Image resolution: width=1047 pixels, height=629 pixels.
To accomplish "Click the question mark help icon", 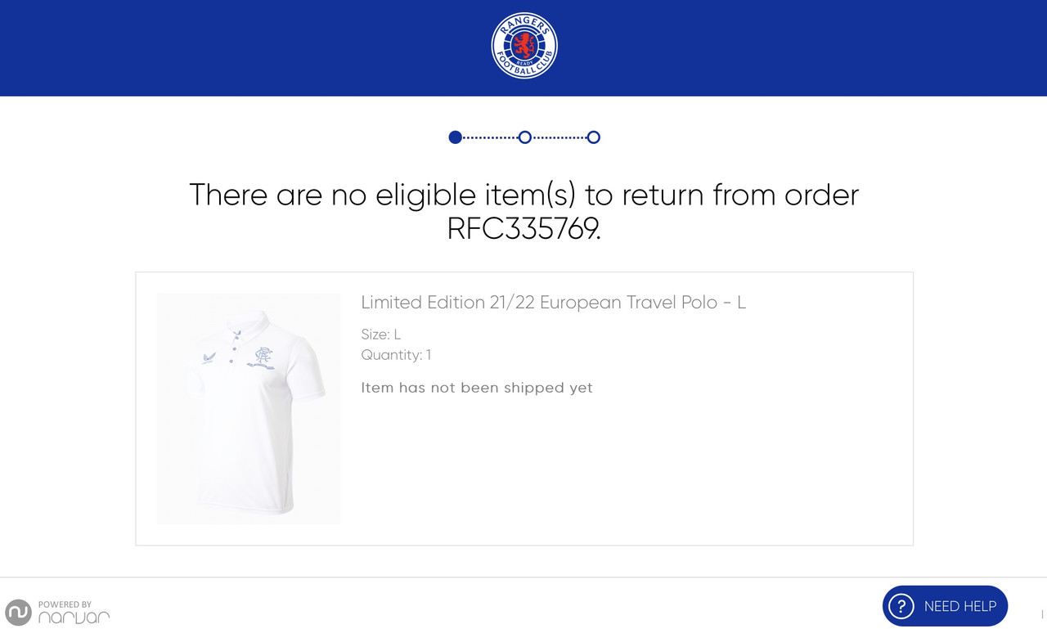I will 901,606.
